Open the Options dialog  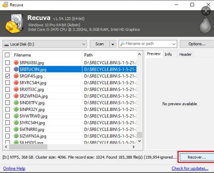click(x=197, y=44)
